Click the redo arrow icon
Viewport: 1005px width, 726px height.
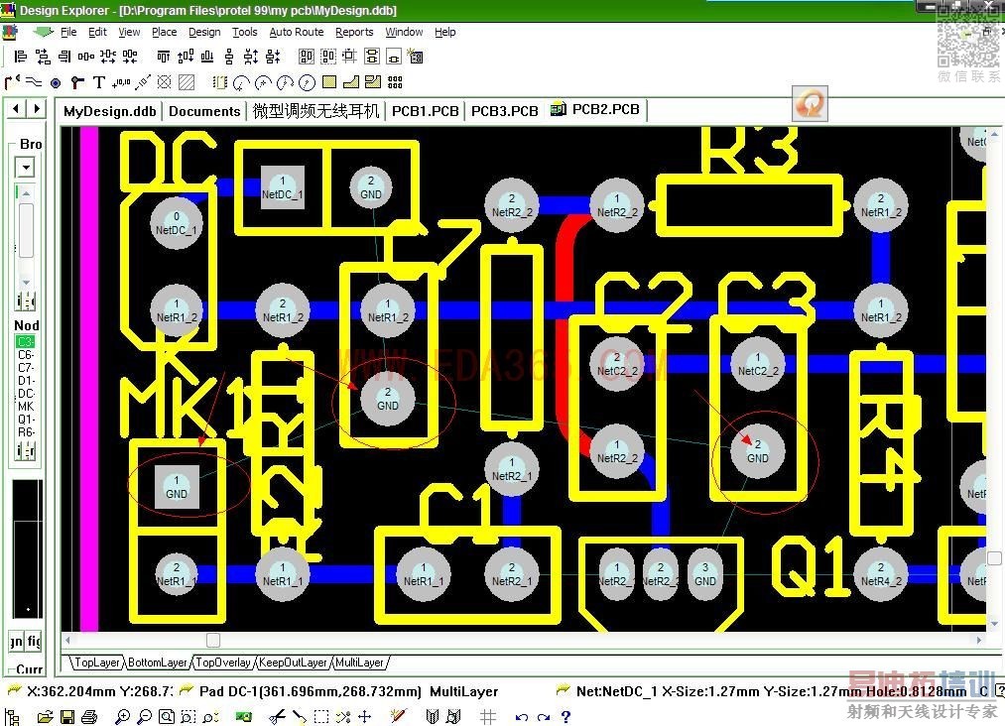(x=544, y=718)
